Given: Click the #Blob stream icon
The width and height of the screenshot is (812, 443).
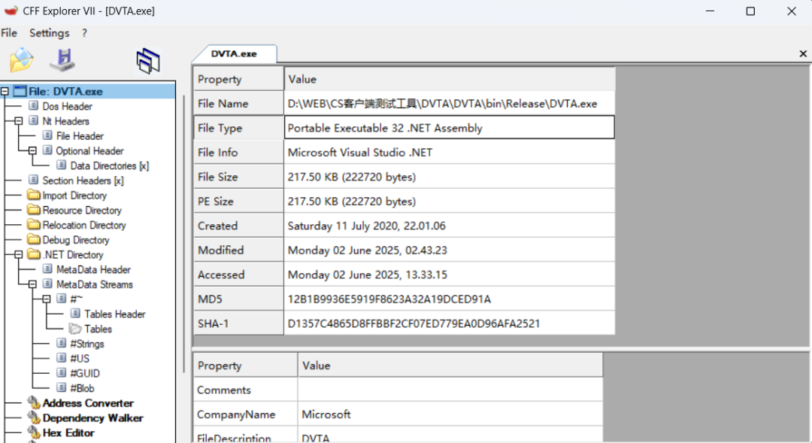Looking at the screenshot, I should (x=62, y=388).
